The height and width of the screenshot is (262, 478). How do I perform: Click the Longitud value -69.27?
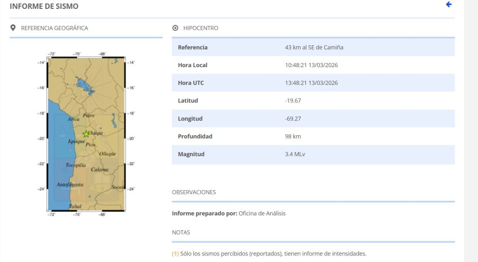(x=293, y=119)
